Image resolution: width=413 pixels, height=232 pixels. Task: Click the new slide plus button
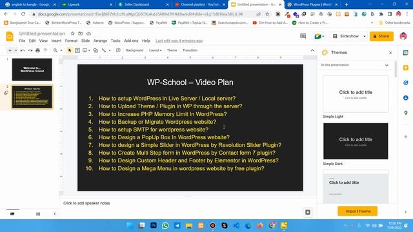coord(10,50)
